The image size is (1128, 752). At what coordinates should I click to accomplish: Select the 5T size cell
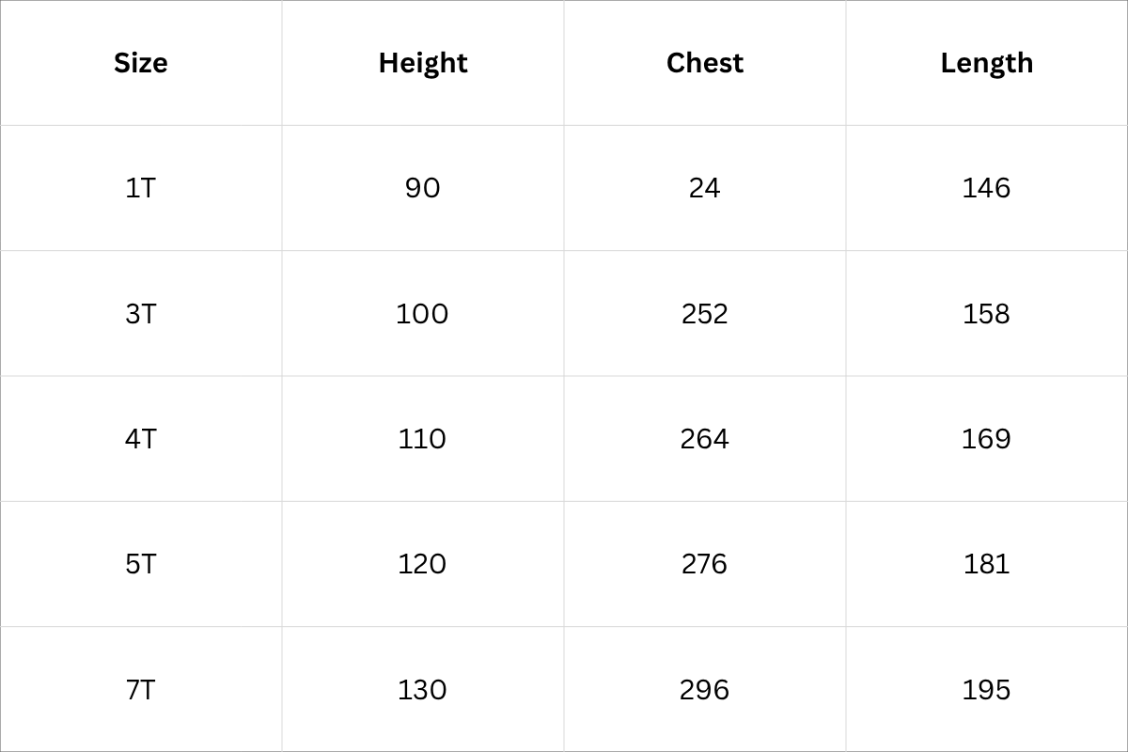pos(141,564)
